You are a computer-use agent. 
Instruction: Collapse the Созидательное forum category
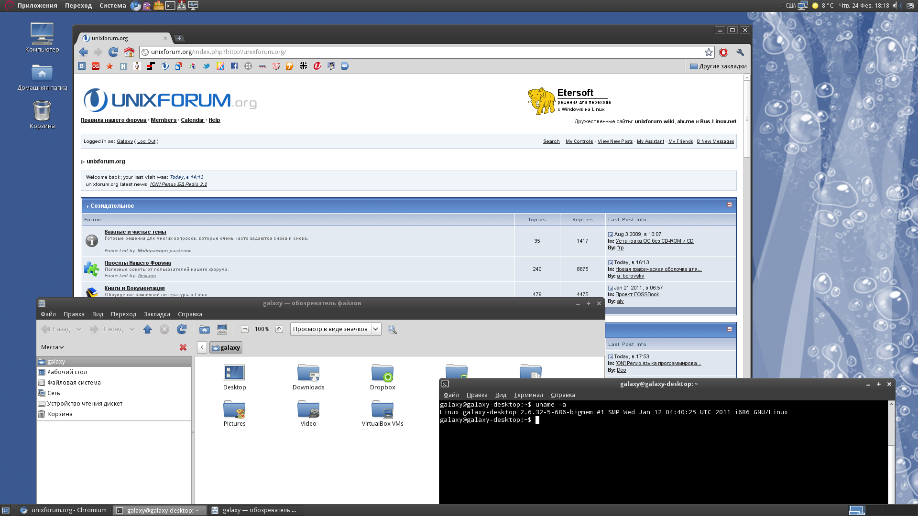coord(730,204)
